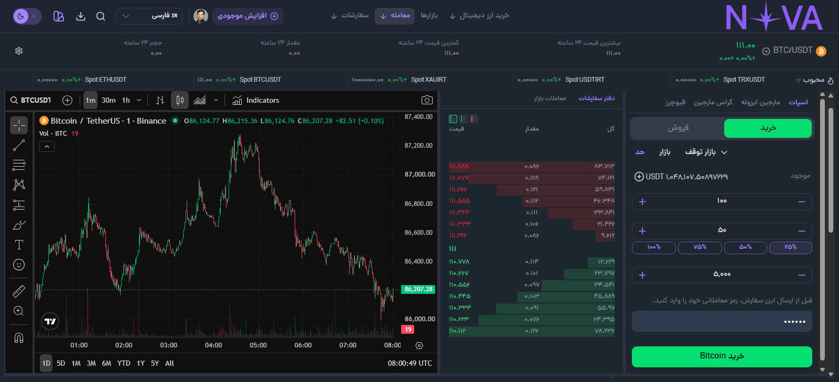Screen dimensions: 839x382
Task: Select the Bars chart style icon
Action: click(x=160, y=100)
